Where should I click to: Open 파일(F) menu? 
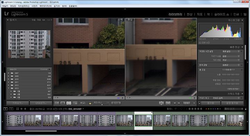(x=5, y=6)
